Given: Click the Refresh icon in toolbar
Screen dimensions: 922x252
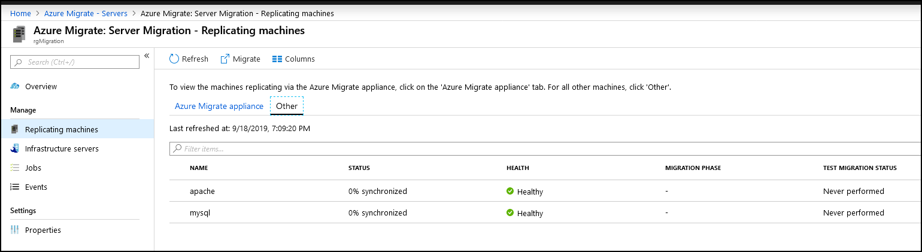Looking at the screenshot, I should (174, 59).
